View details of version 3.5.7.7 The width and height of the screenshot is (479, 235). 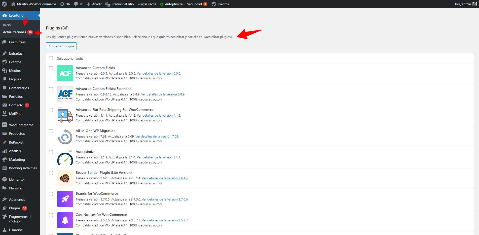click(165, 220)
